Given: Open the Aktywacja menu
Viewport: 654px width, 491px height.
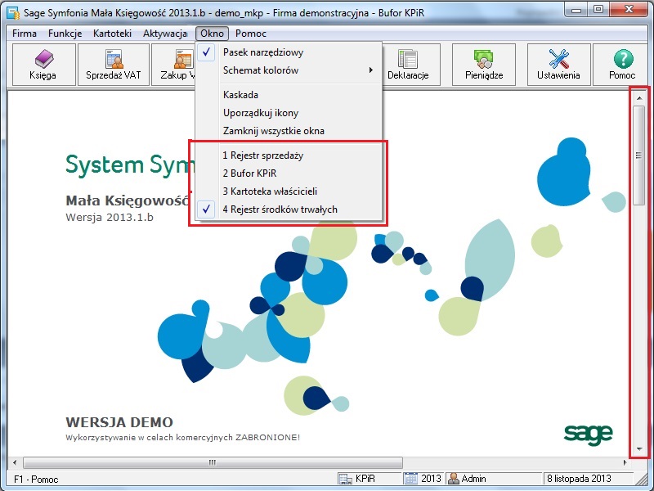Looking at the screenshot, I should click(x=165, y=34).
